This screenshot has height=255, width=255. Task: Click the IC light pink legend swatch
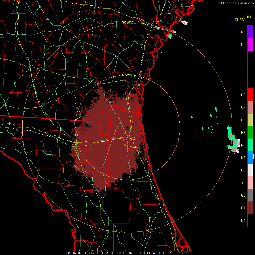pos(250,183)
